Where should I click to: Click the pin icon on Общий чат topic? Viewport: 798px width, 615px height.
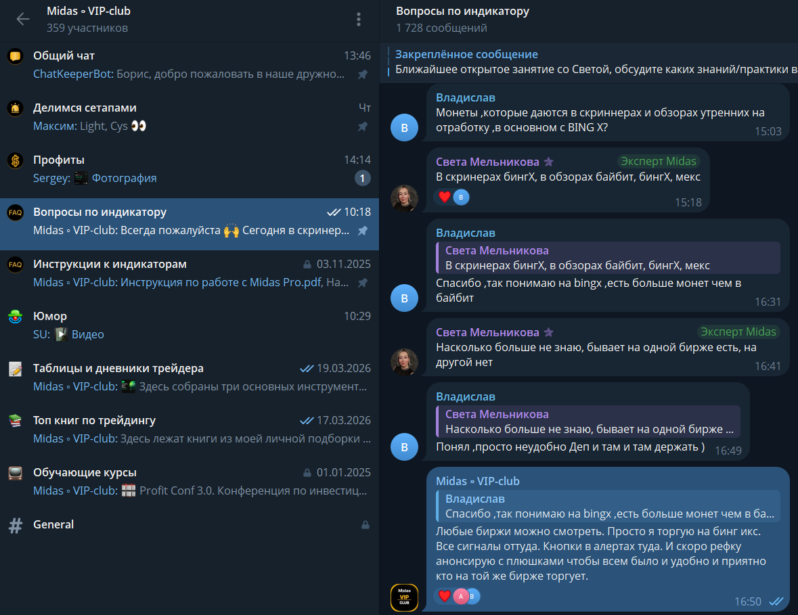tap(362, 74)
